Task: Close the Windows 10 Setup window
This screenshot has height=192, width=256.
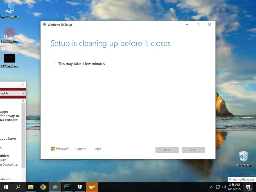Action: pyautogui.click(x=210, y=25)
